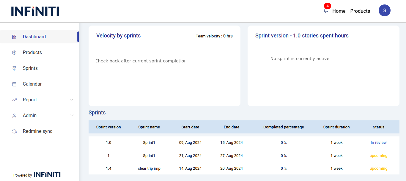The image size is (406, 181).
Task: Select the clear trip imp sprint row
Action: (x=149, y=169)
